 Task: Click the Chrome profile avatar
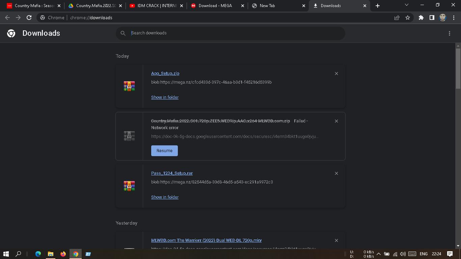point(442,18)
